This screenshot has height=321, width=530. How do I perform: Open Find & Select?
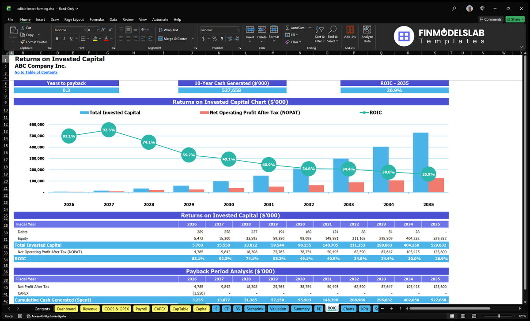333,33
